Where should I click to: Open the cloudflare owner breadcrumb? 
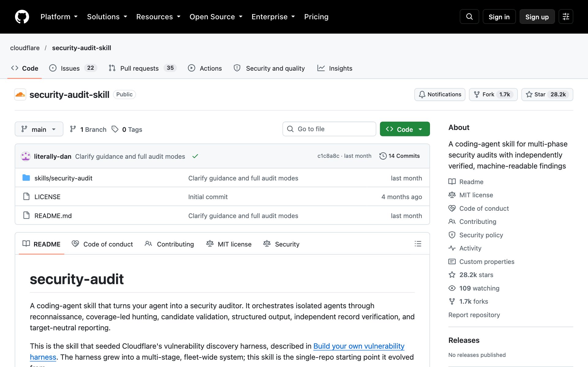coord(25,48)
